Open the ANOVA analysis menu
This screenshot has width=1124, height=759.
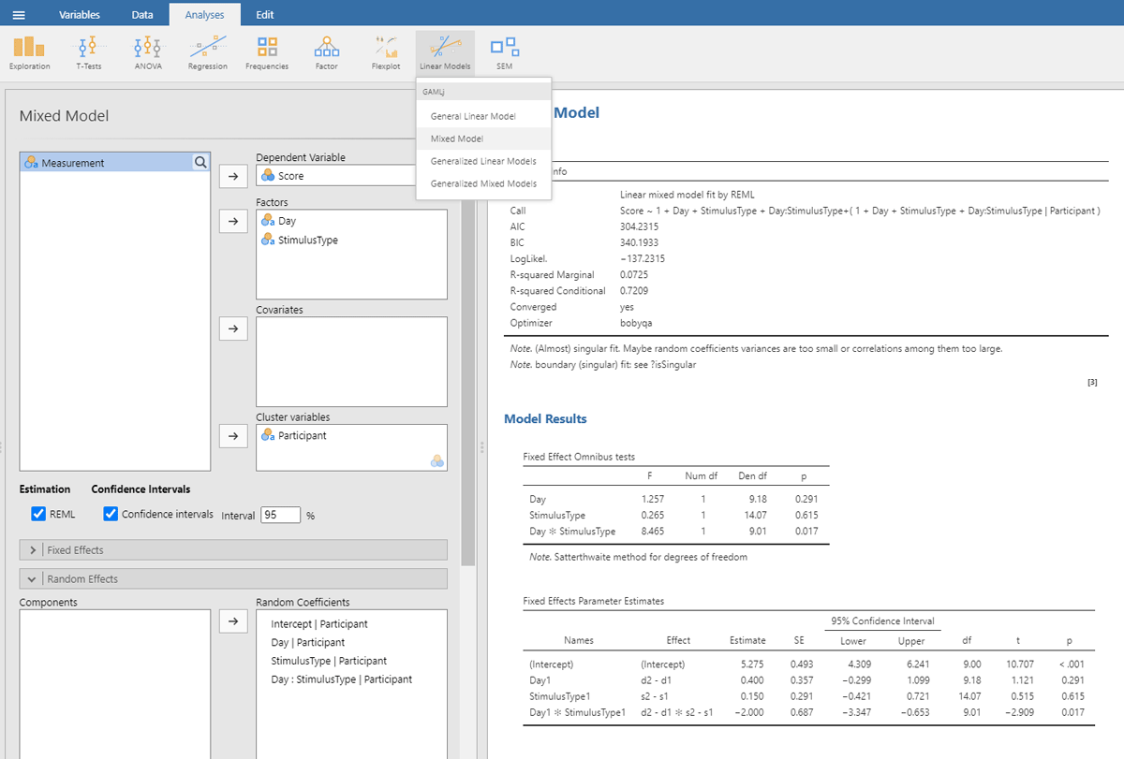coord(148,52)
